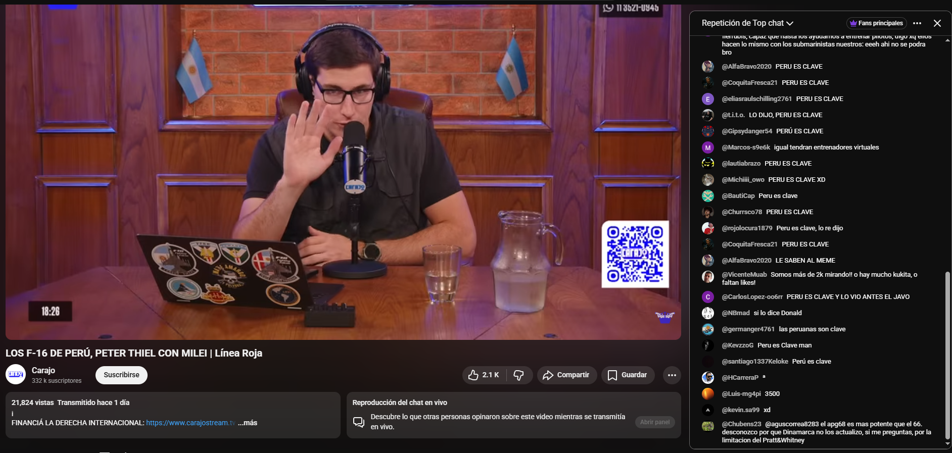
Task: Open the carajostream.tv link
Action: [x=191, y=423]
